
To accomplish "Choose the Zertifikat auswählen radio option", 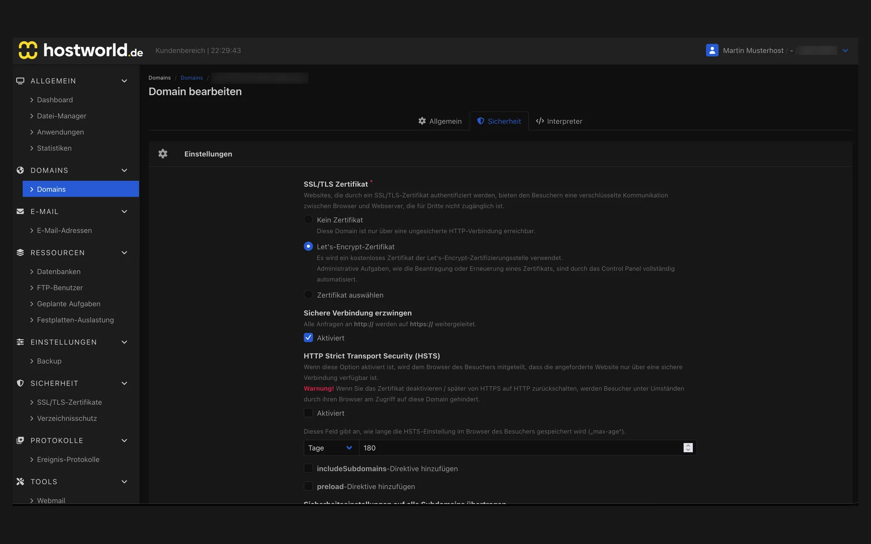I will [x=308, y=295].
